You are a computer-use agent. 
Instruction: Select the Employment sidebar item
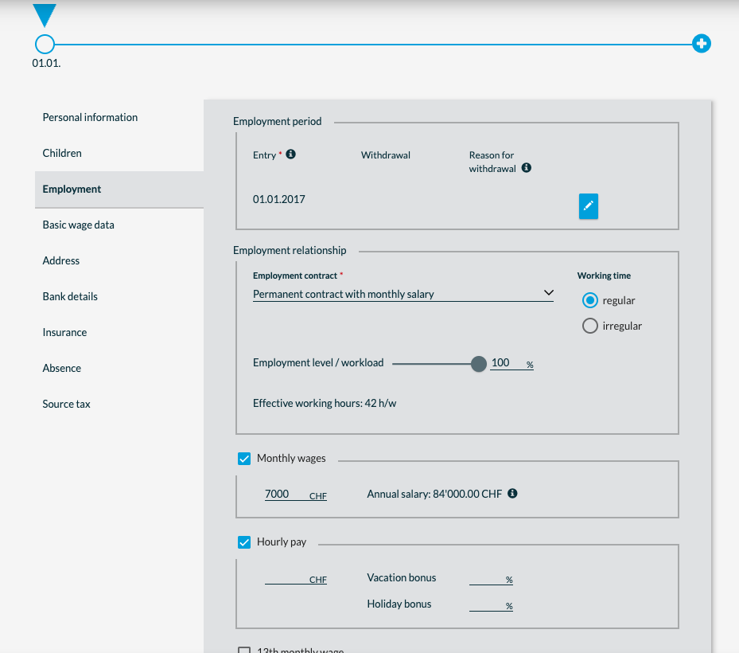pyautogui.click(x=119, y=190)
